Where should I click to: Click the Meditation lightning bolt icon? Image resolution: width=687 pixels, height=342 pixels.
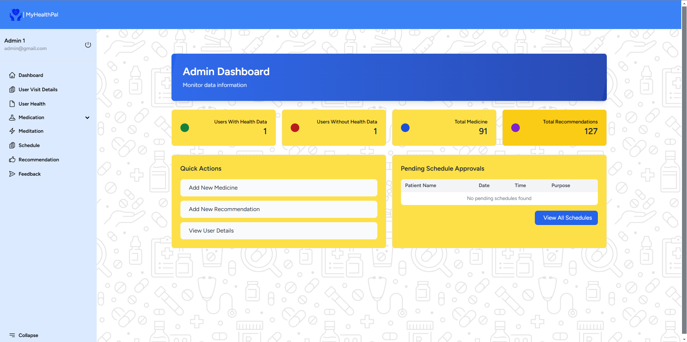tap(12, 131)
